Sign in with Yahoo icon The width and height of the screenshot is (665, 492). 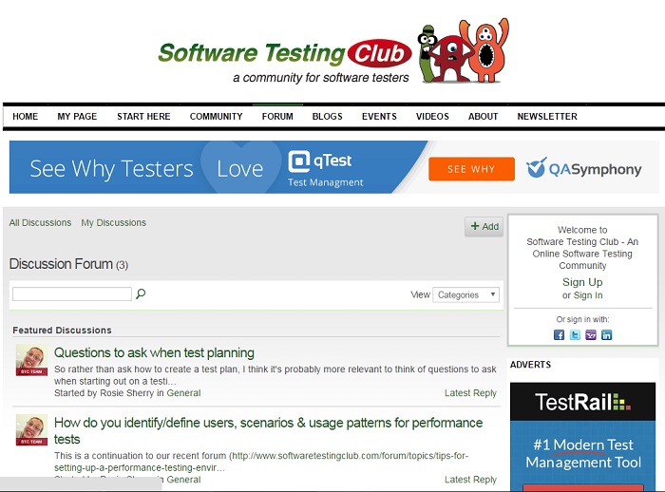click(591, 335)
